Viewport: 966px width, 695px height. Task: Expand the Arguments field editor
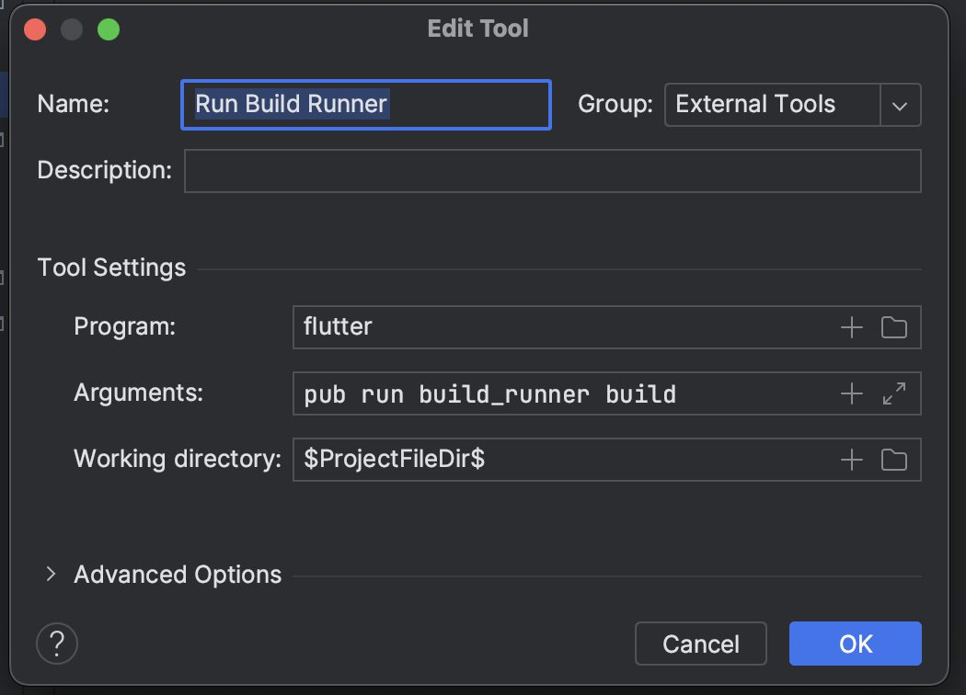coord(894,394)
